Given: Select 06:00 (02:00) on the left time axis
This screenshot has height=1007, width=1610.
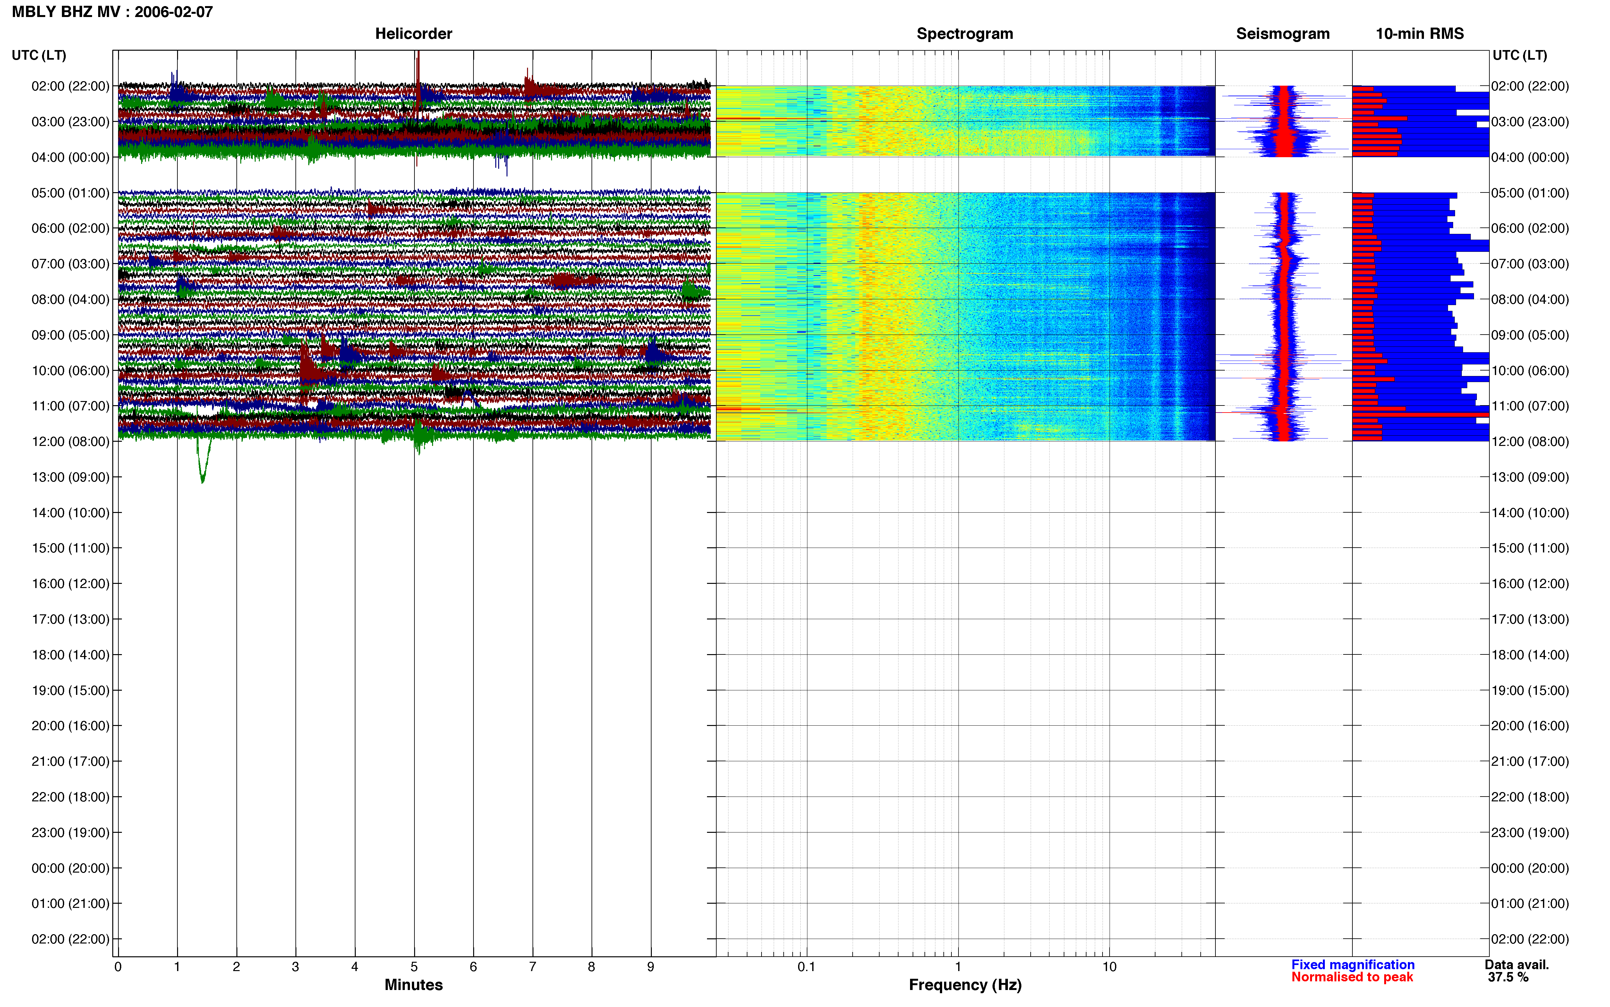Looking at the screenshot, I should [x=71, y=228].
